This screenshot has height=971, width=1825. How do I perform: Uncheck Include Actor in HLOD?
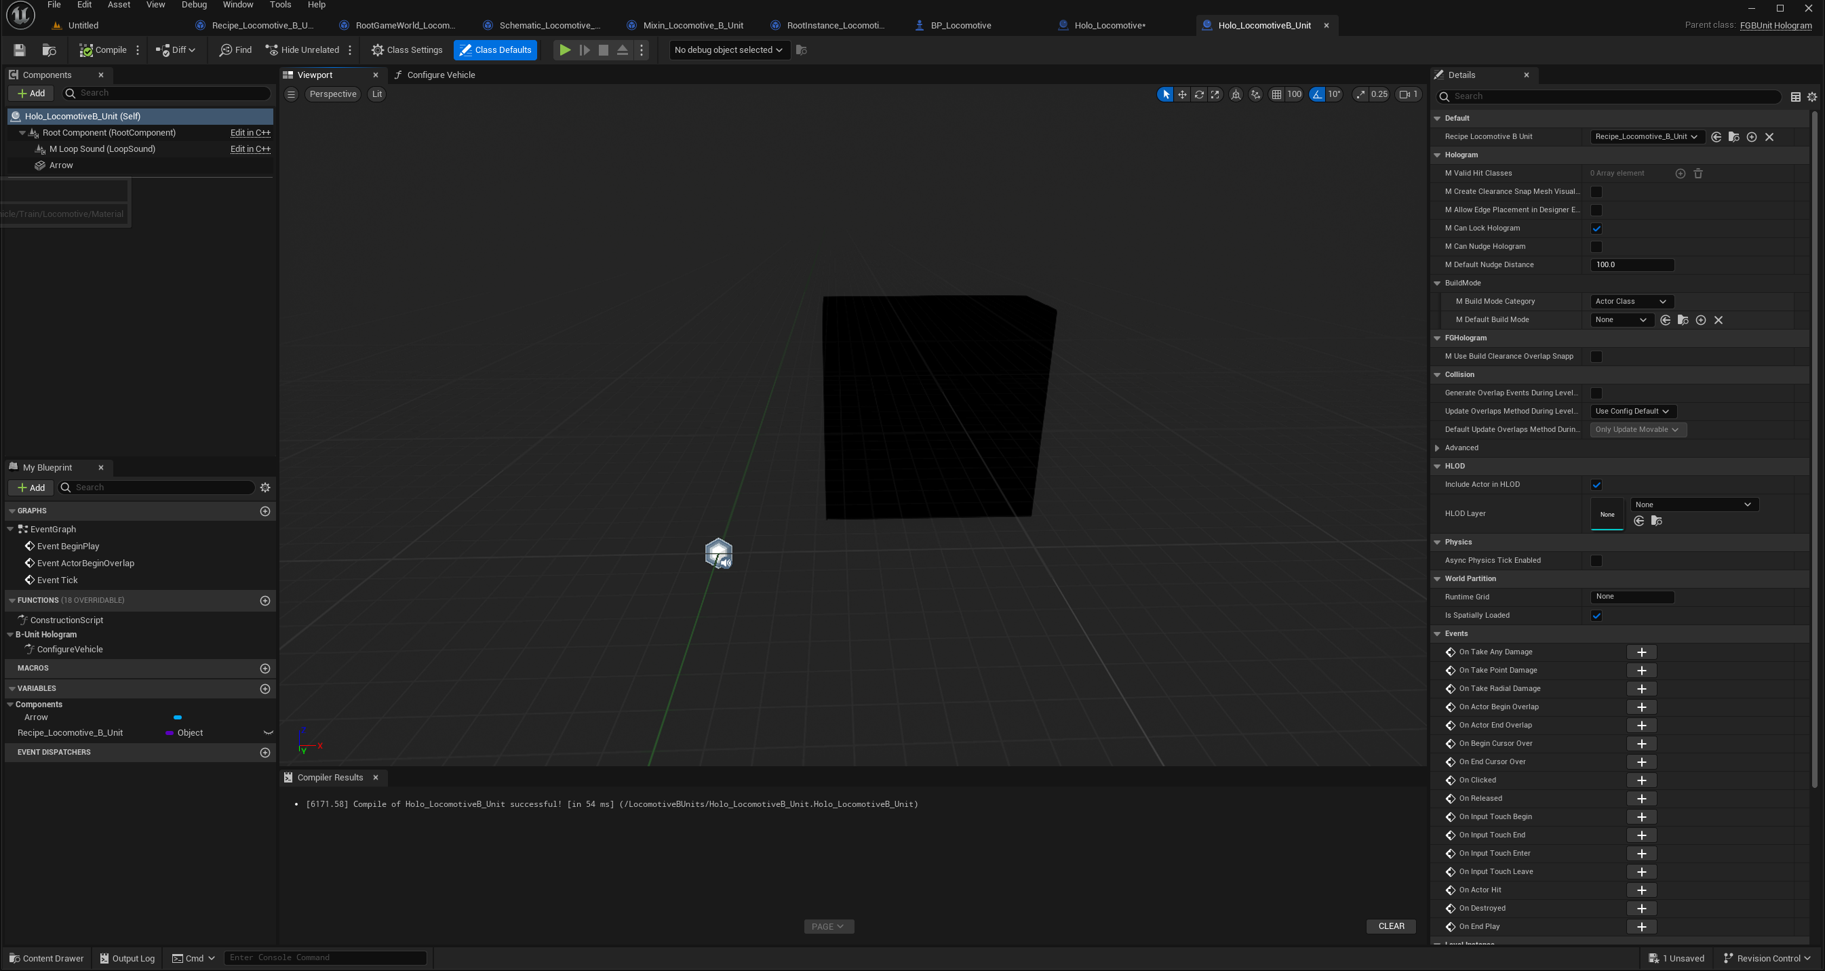click(1596, 484)
